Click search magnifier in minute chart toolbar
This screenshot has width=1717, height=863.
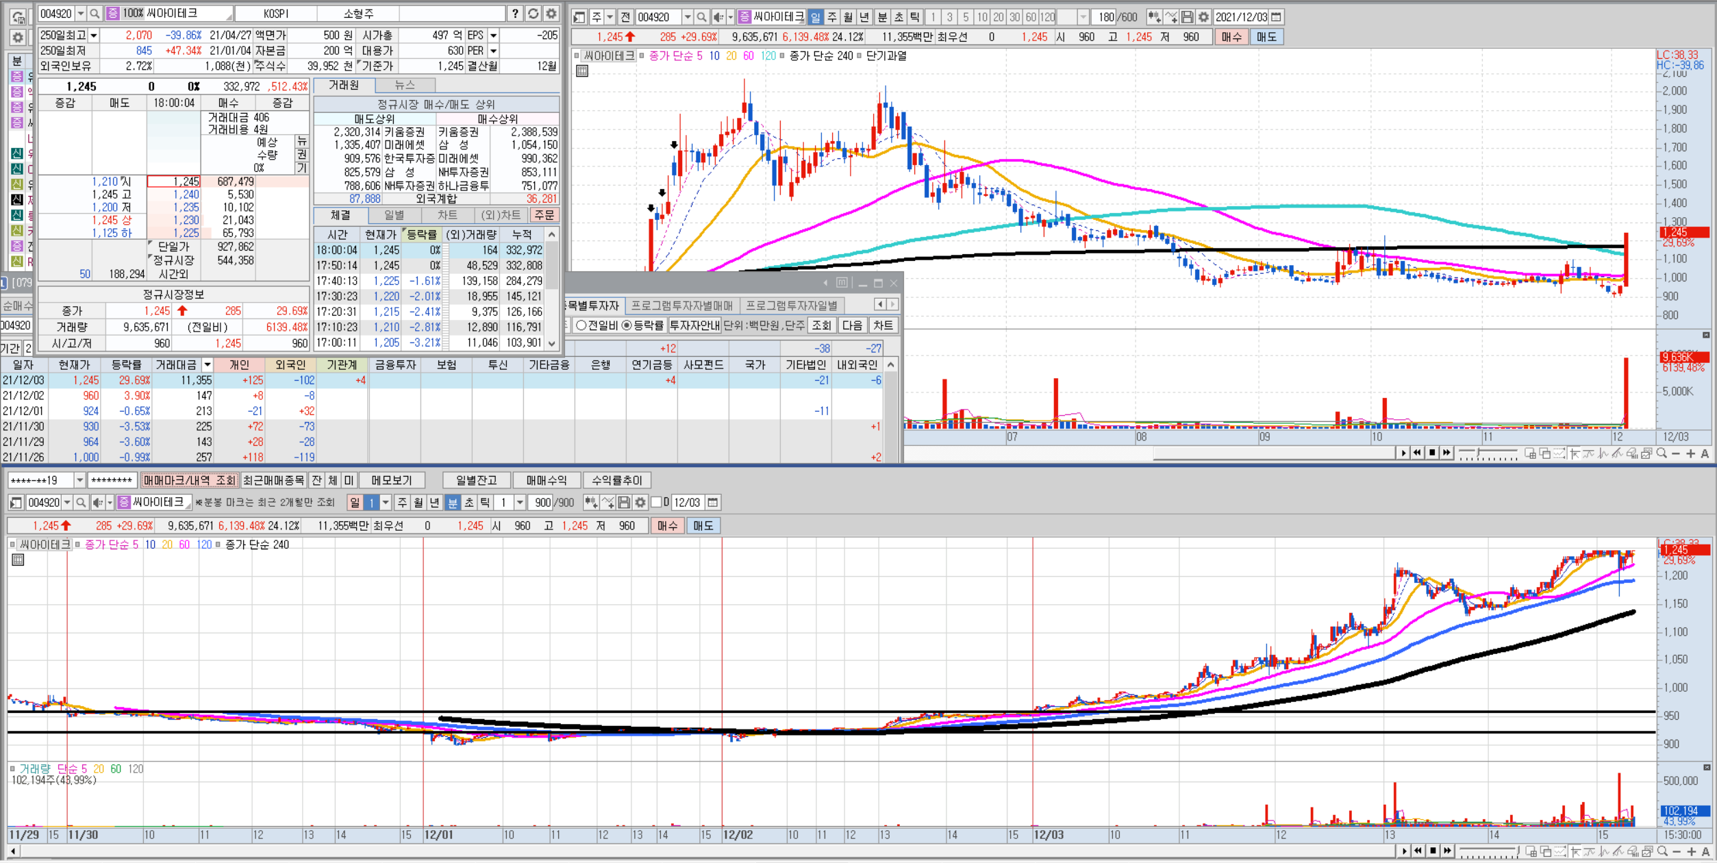[x=81, y=503]
